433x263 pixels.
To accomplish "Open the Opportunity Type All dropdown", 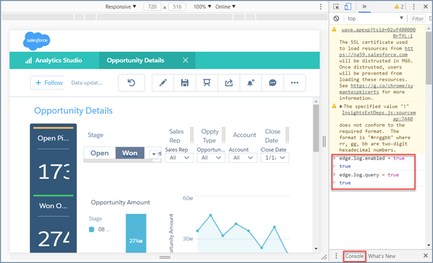I will (x=211, y=158).
